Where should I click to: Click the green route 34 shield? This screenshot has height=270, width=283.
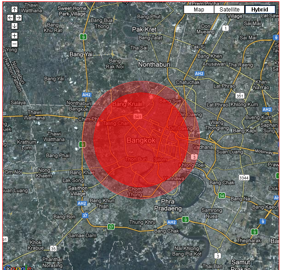pyautogui.click(x=222, y=195)
